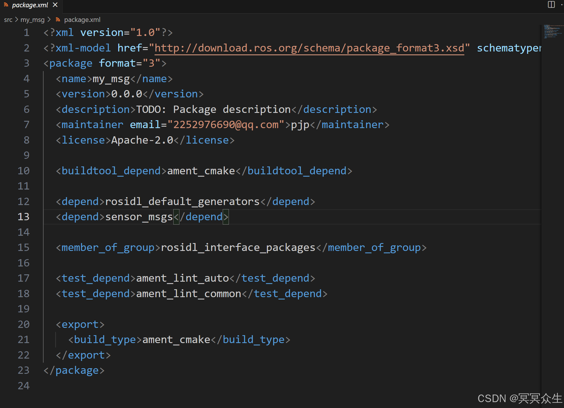Click the download.ros.org schema URL link

point(309,48)
